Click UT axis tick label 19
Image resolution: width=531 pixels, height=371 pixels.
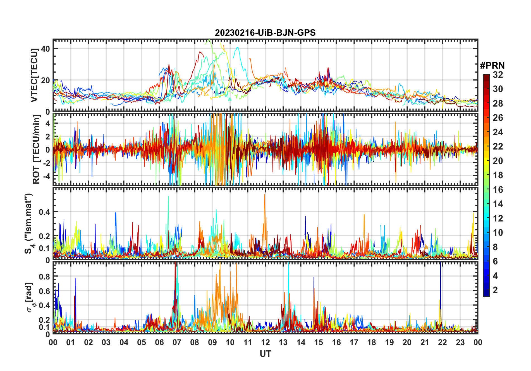(x=389, y=342)
